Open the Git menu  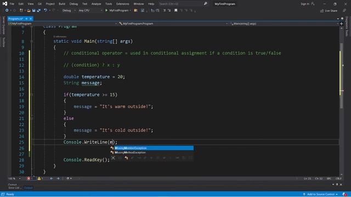(39, 4)
